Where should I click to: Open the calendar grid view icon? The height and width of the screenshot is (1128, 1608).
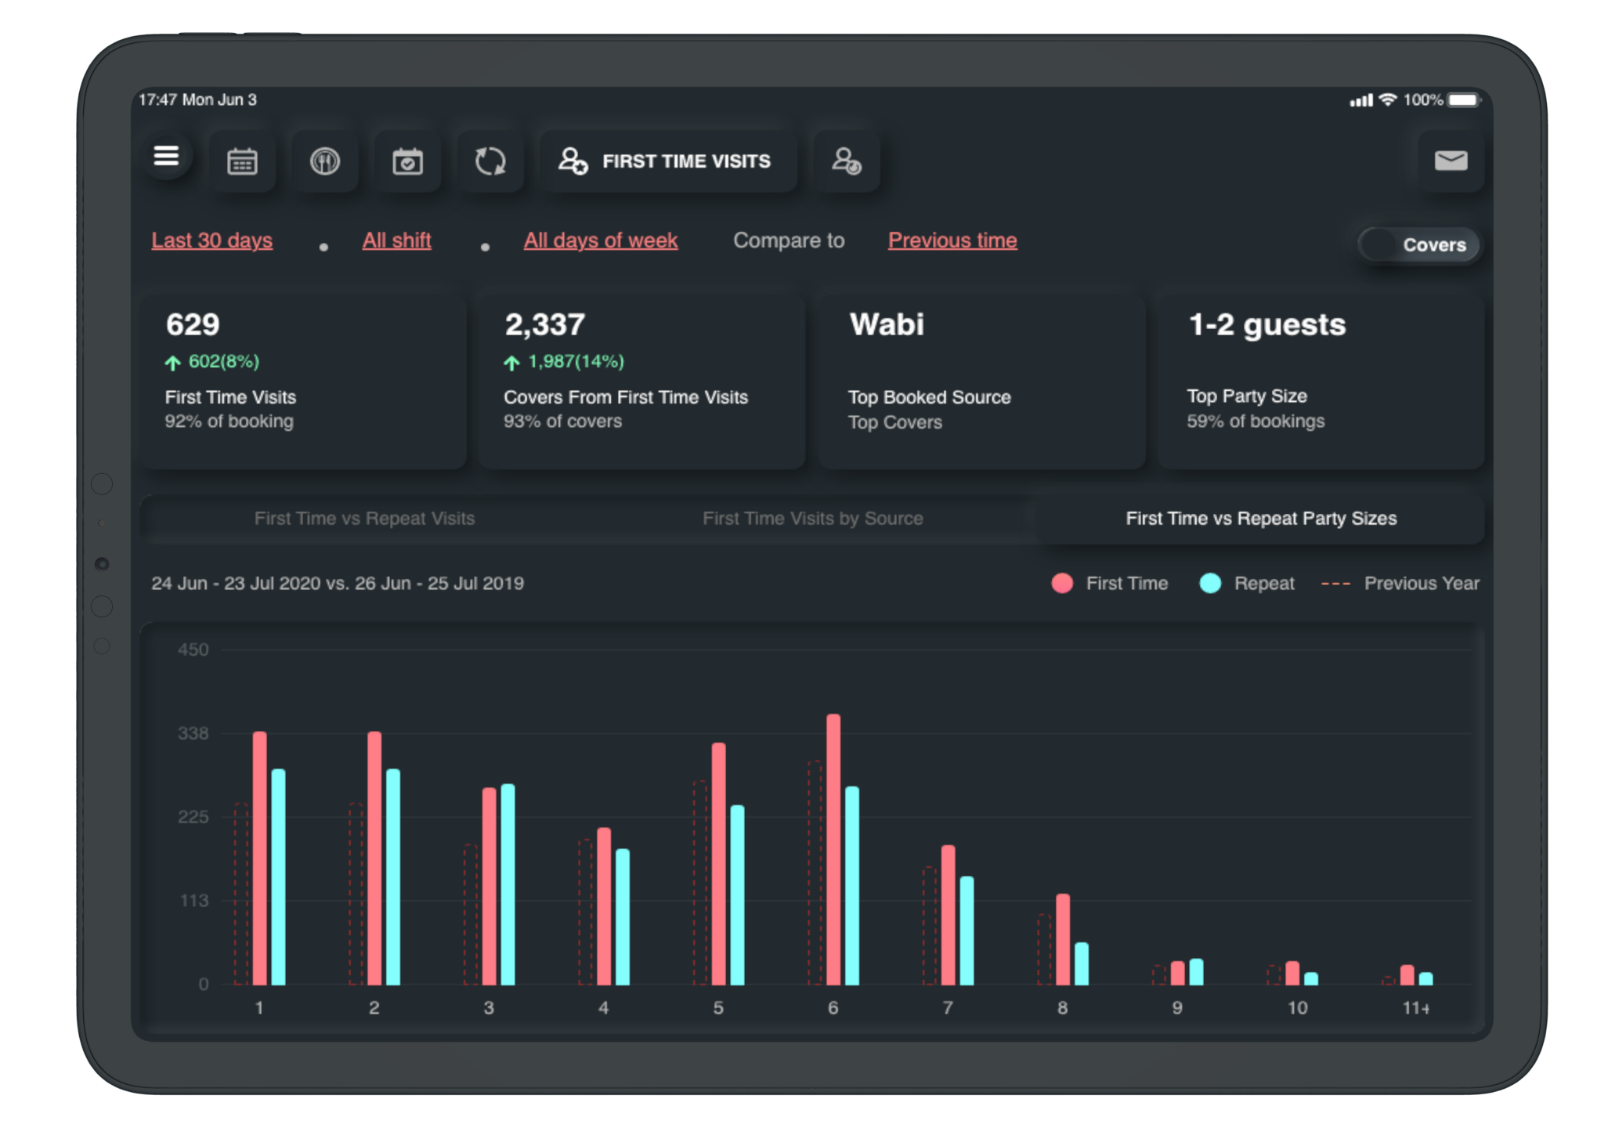[x=242, y=161]
